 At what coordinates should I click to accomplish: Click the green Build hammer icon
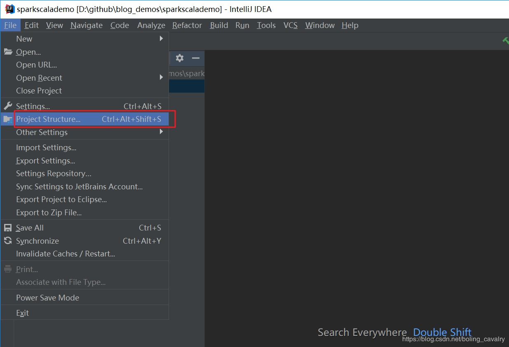[505, 40]
